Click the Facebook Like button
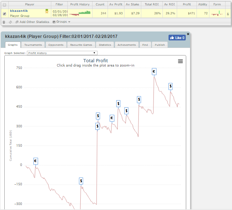The image size is (232, 210). pyautogui.click(x=177, y=38)
